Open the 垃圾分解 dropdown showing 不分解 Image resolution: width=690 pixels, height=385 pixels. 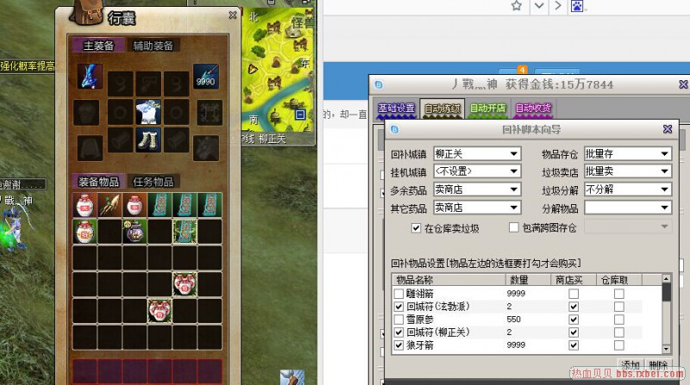(627, 189)
